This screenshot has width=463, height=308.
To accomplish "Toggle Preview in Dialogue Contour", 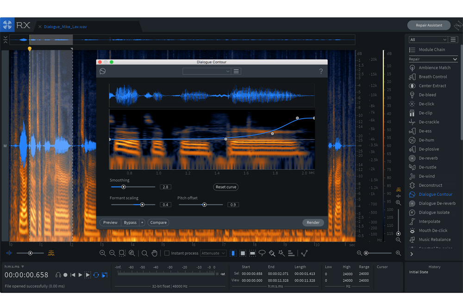I will tap(111, 223).
